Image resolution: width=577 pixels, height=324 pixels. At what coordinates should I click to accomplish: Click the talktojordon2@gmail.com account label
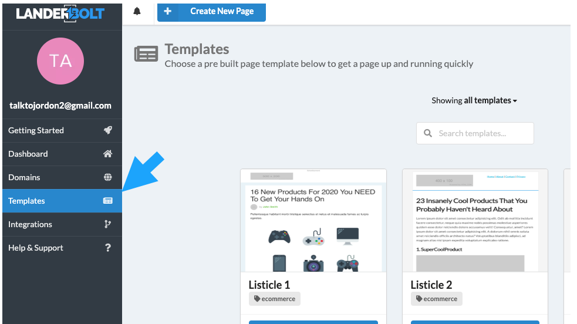point(60,106)
